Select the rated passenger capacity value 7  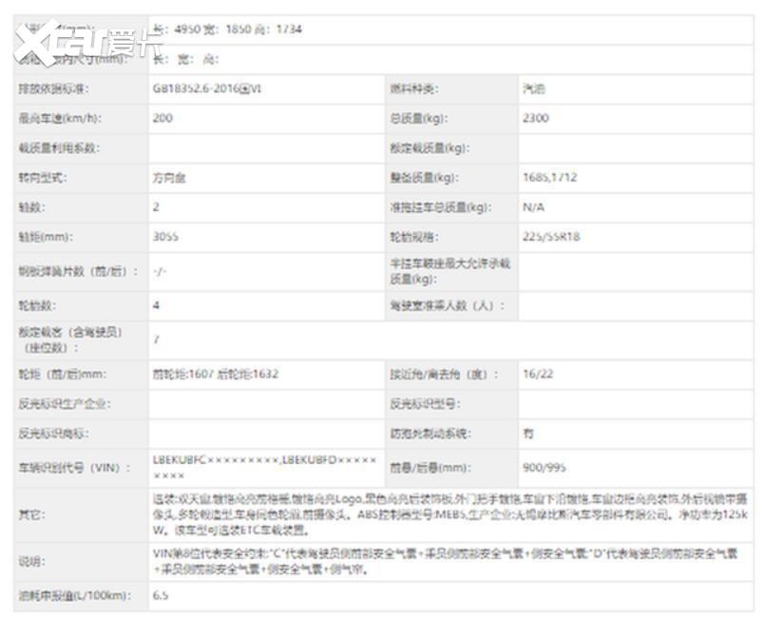(156, 339)
